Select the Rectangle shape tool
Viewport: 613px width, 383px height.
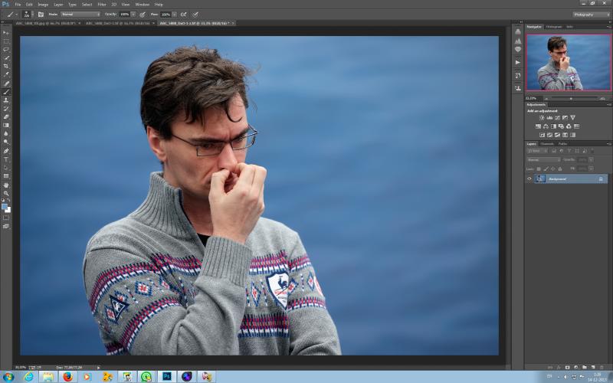tap(6, 176)
